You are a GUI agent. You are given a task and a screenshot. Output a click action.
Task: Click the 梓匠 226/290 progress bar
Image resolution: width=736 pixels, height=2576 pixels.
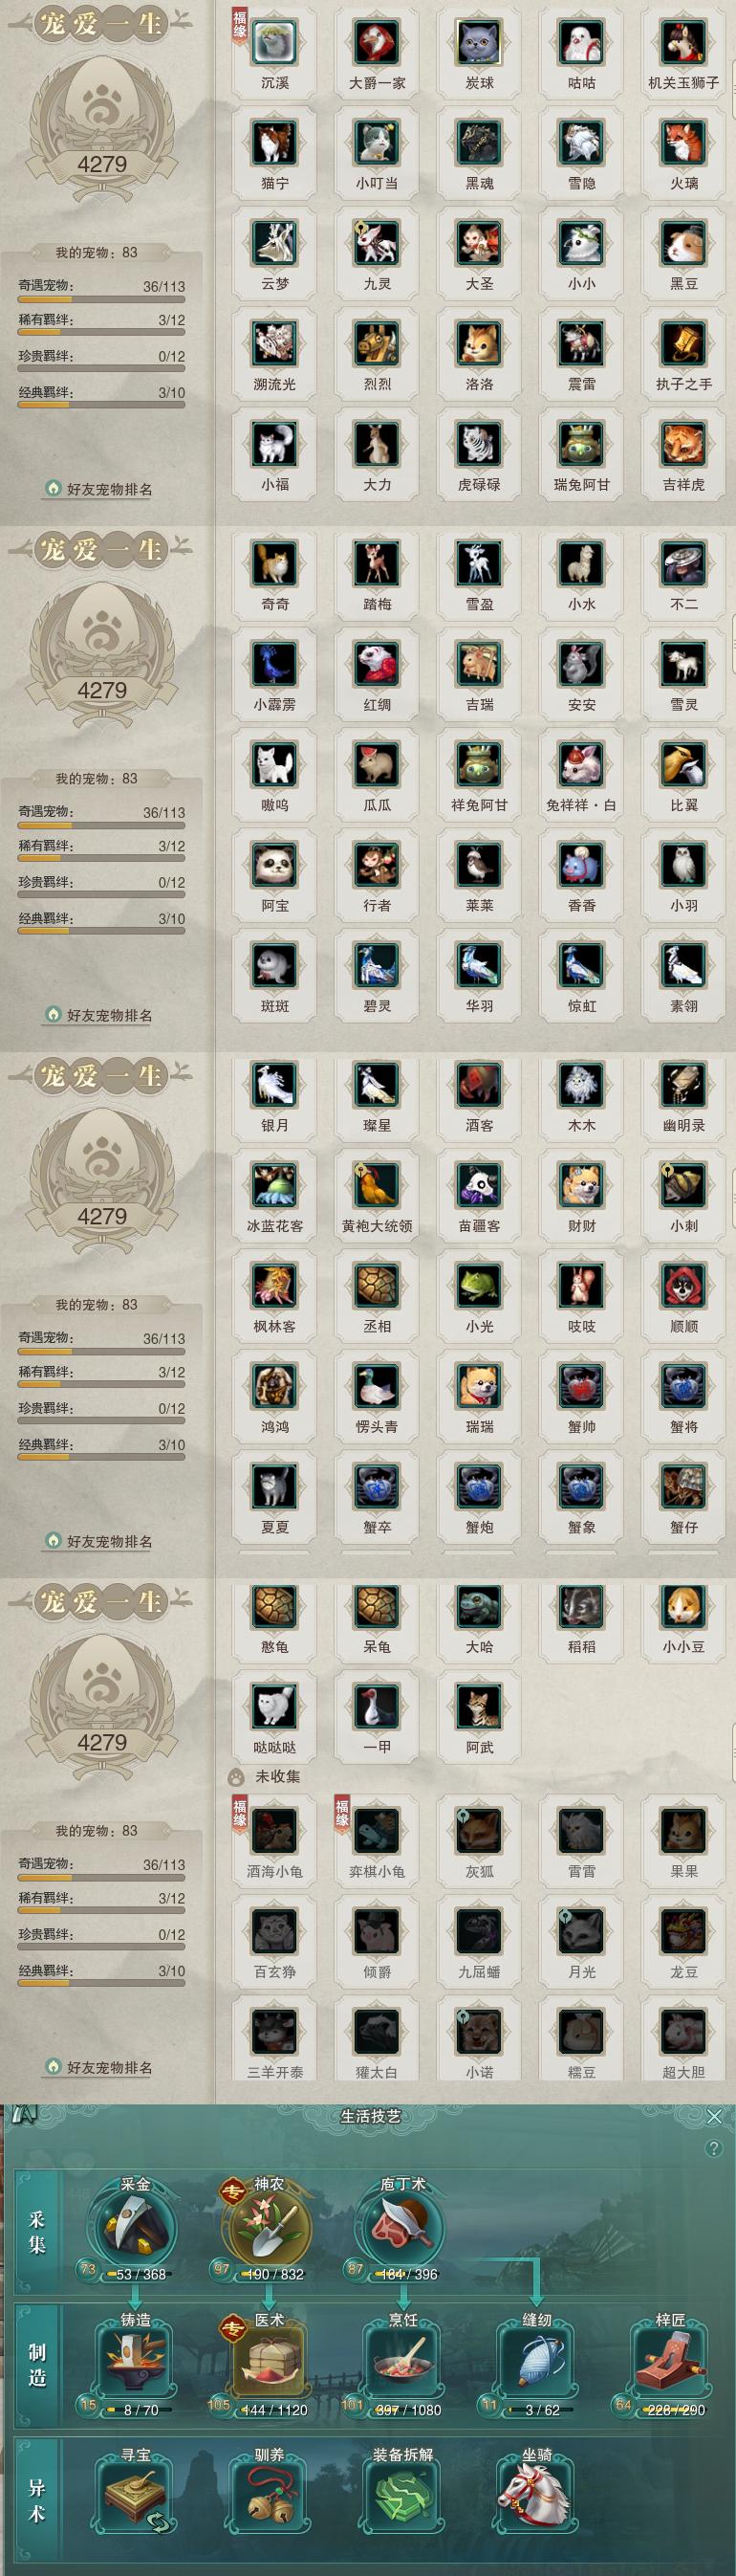pyautogui.click(x=674, y=2410)
